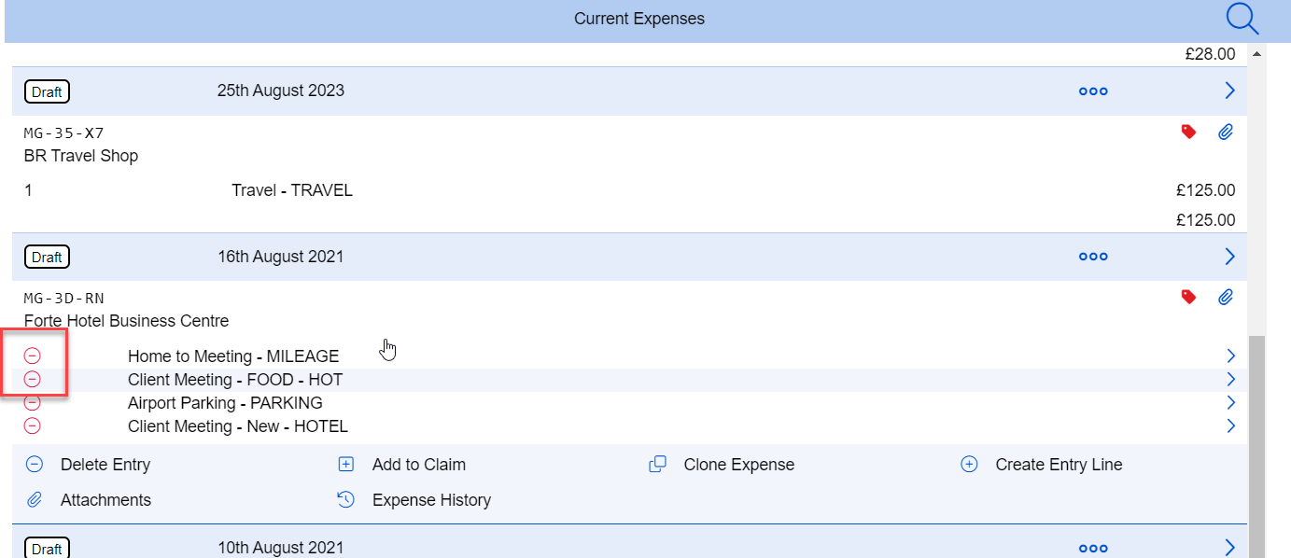Open Client Meeting - New - HOTEL line chevron

(x=1231, y=426)
